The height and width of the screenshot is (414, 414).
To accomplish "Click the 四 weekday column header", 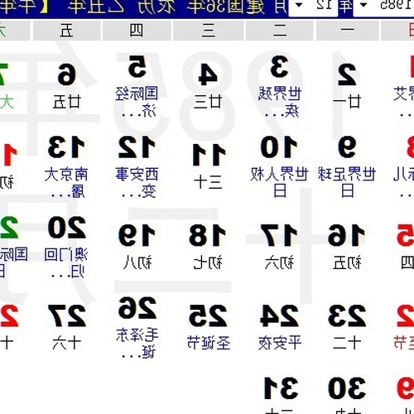I will (137, 31).
